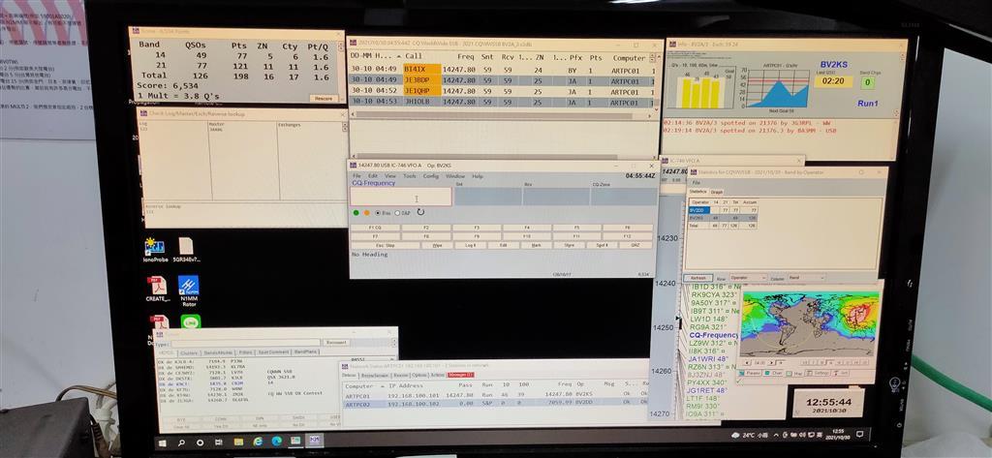Viewport: 992px width, 458px height.
Task: Step map time forward with right arrow
Action: (x=770, y=363)
